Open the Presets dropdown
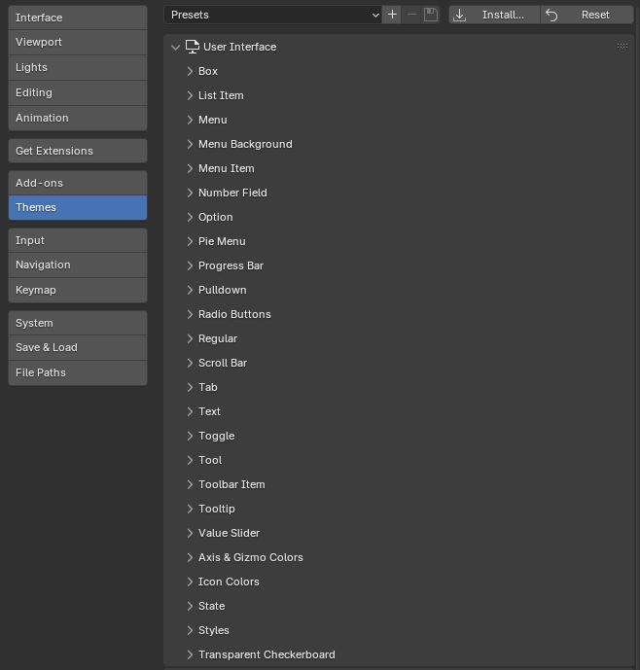This screenshot has width=640, height=670. (x=272, y=15)
